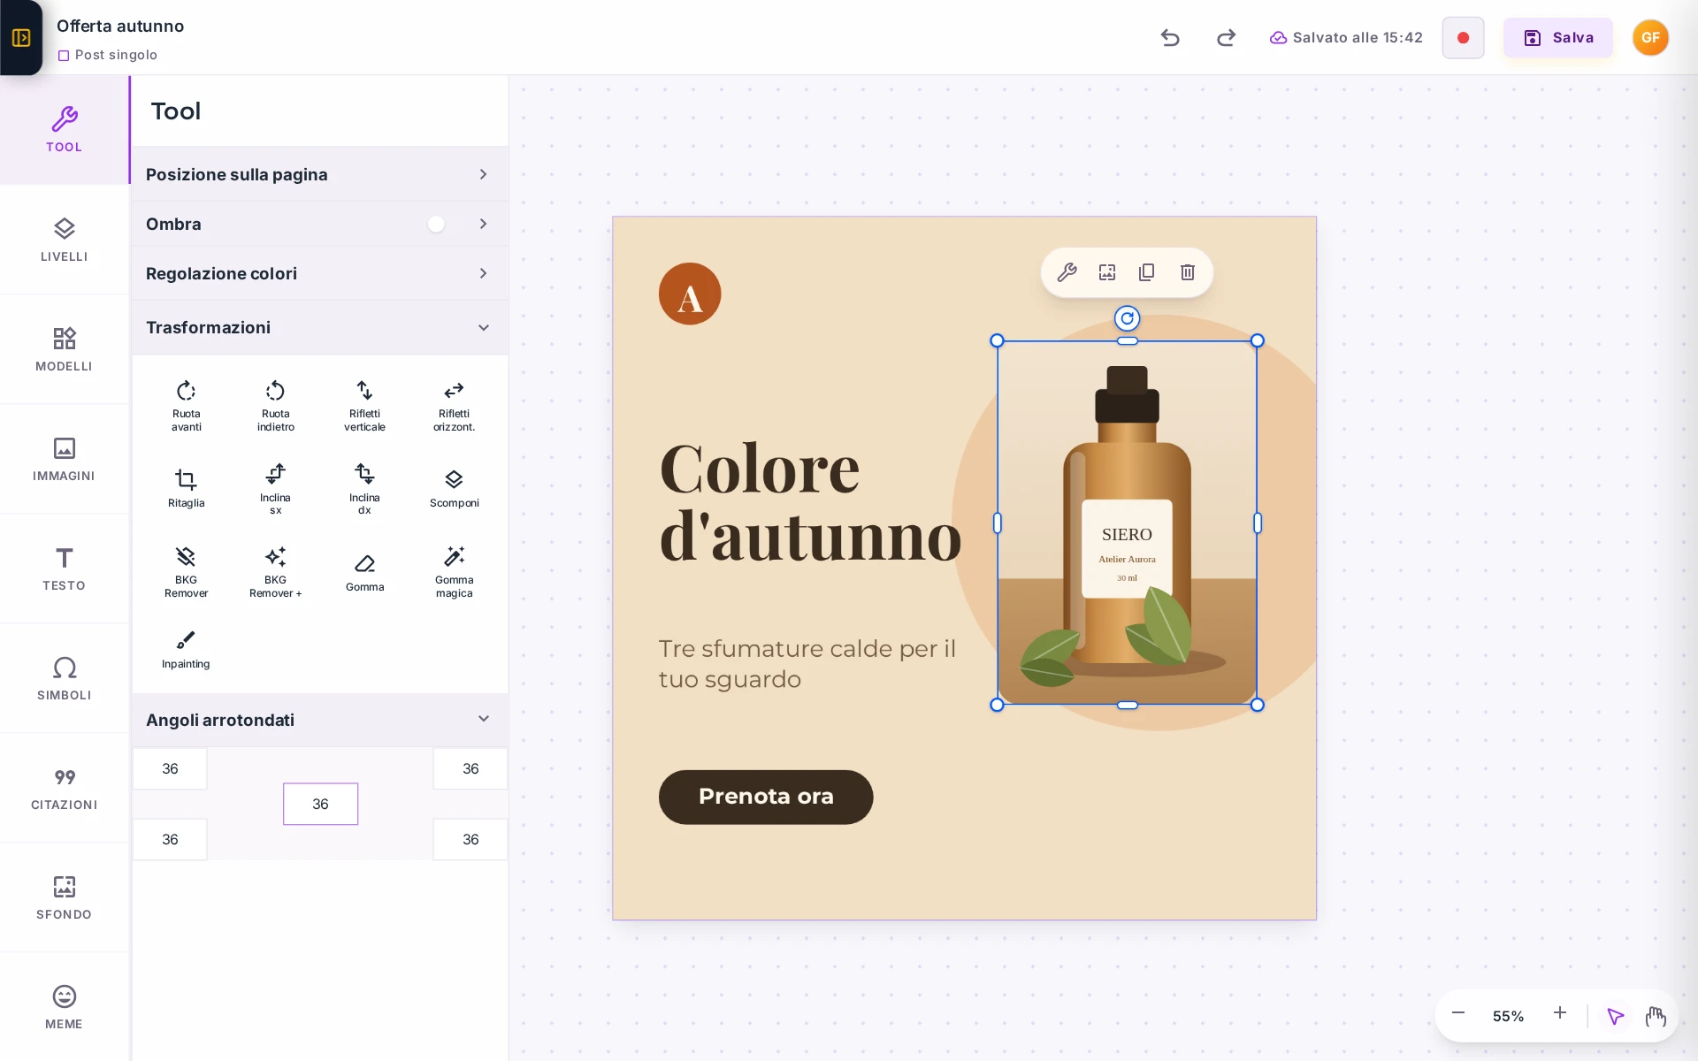Duplicate the selected image via copy icon
This screenshot has width=1698, height=1061.
[1147, 272]
